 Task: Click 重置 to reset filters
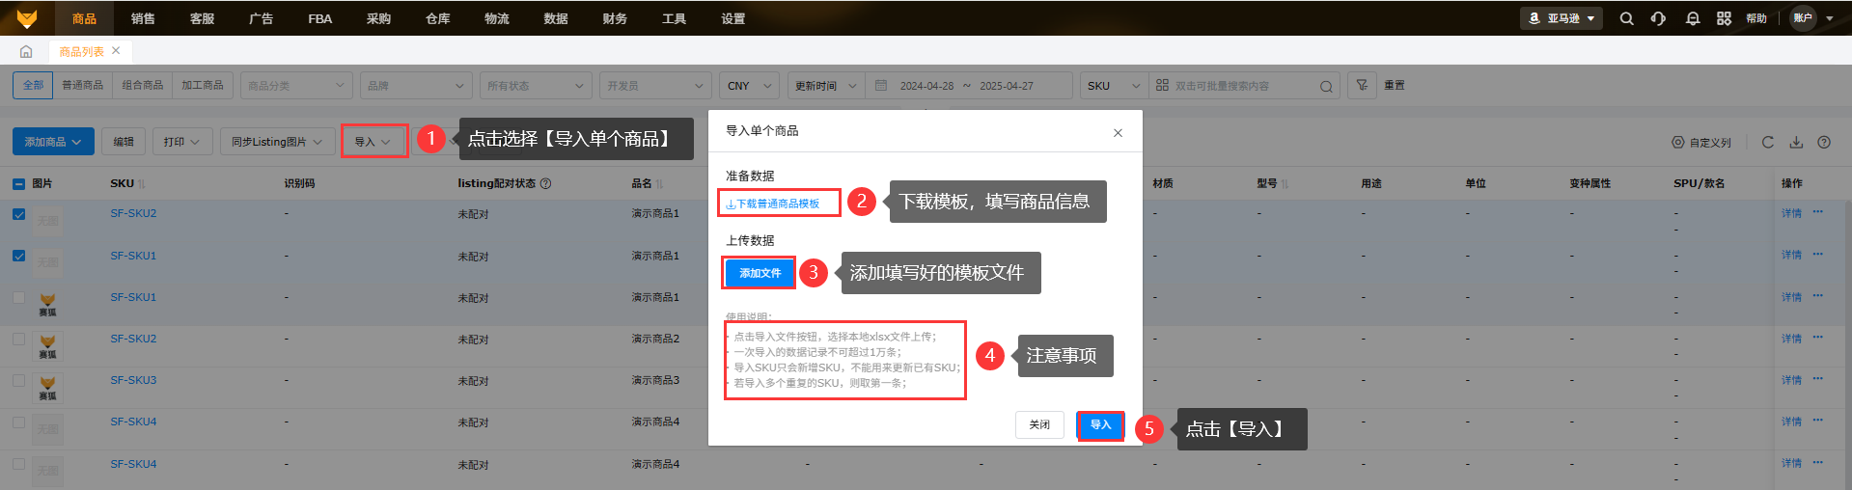tap(1395, 85)
